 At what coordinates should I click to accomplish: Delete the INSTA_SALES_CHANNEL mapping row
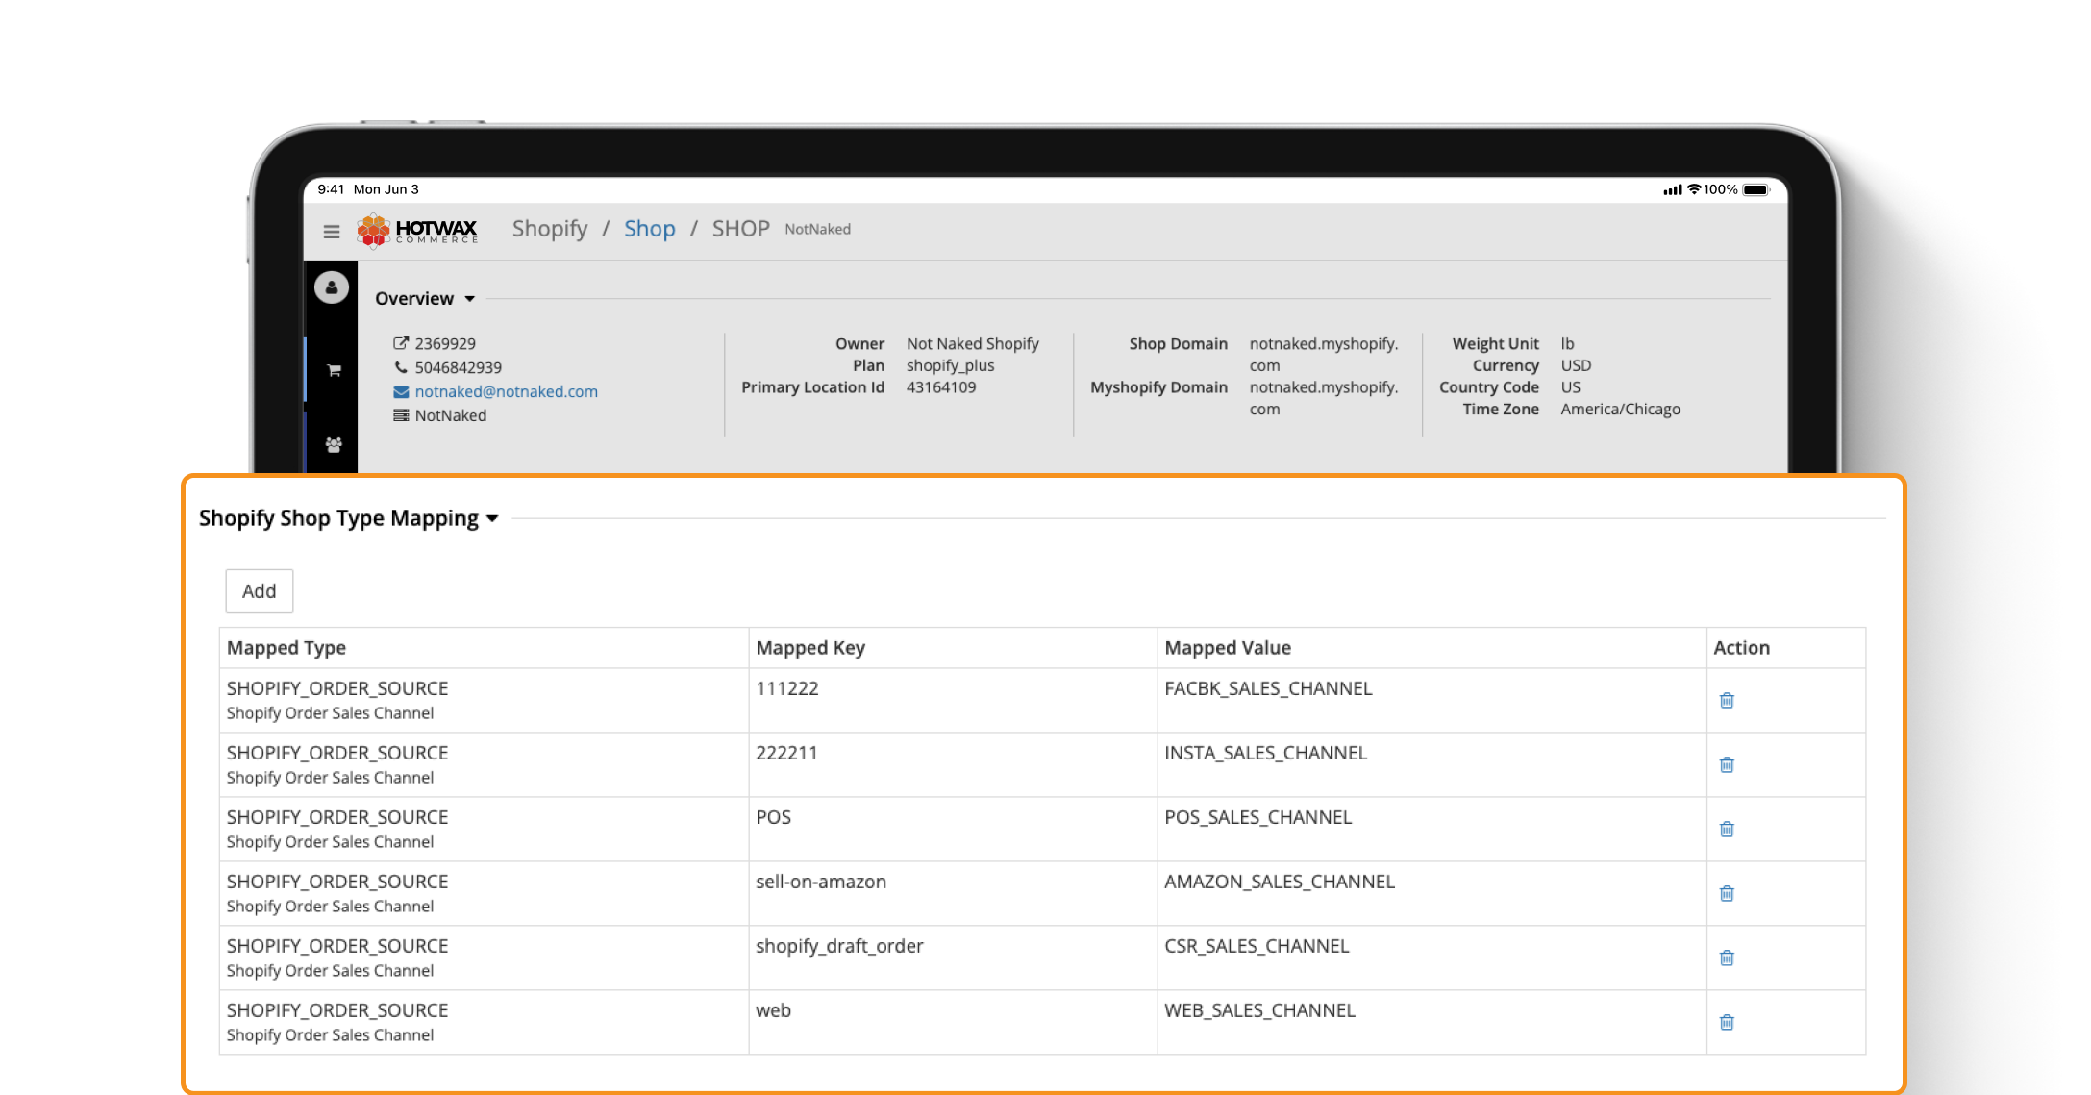(x=1727, y=765)
